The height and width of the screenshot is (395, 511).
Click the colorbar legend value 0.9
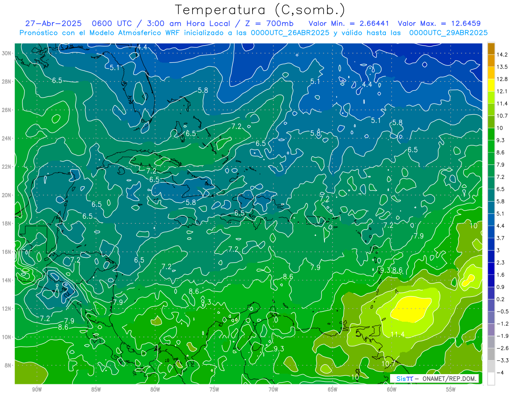point(501,287)
